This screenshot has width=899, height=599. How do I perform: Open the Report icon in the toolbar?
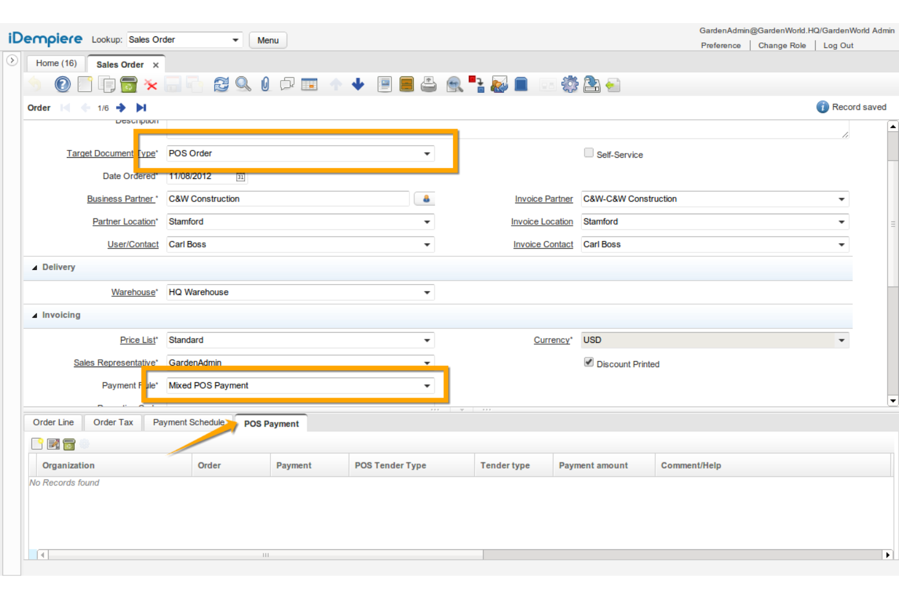(x=385, y=84)
